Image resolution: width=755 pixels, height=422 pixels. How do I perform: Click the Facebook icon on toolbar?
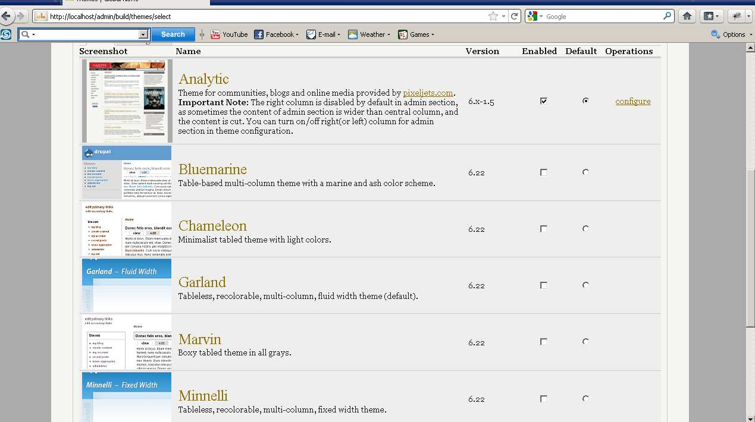(x=259, y=34)
